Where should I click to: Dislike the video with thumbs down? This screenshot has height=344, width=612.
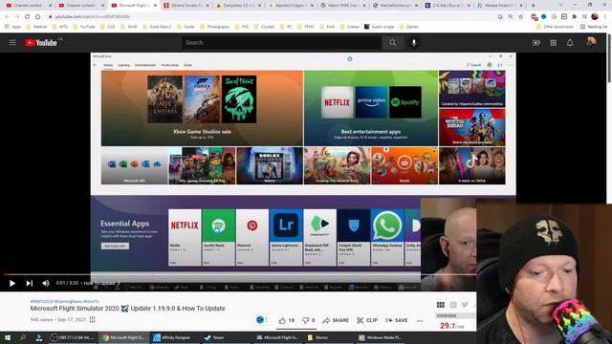[x=308, y=320]
